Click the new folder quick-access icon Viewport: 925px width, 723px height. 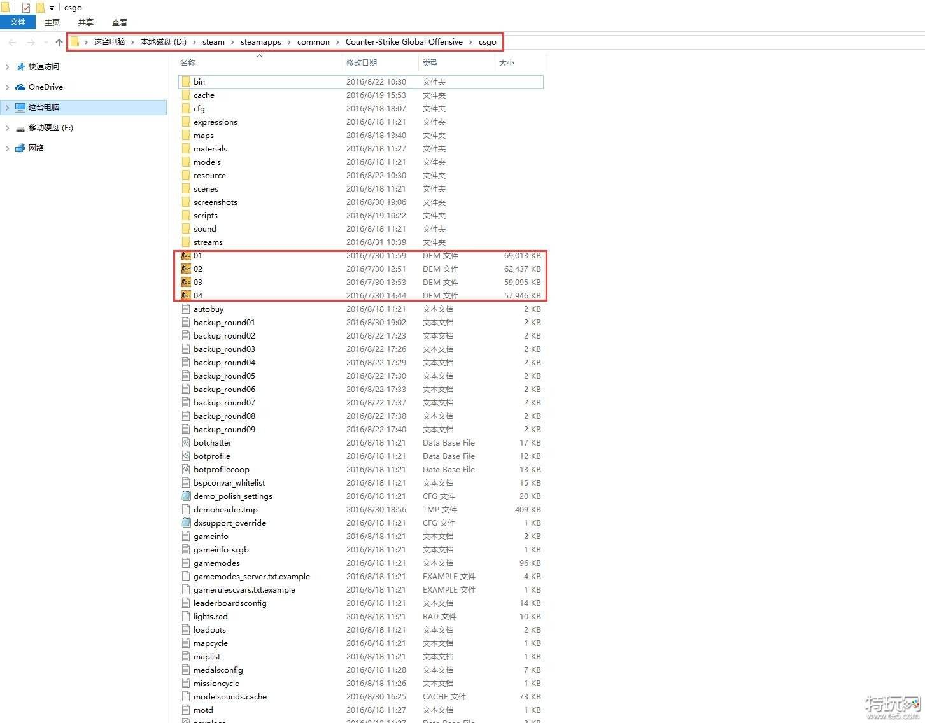(x=39, y=8)
